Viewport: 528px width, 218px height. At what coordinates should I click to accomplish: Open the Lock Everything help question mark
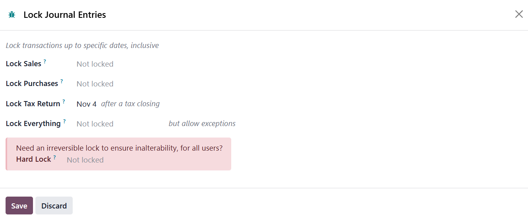[64, 121]
